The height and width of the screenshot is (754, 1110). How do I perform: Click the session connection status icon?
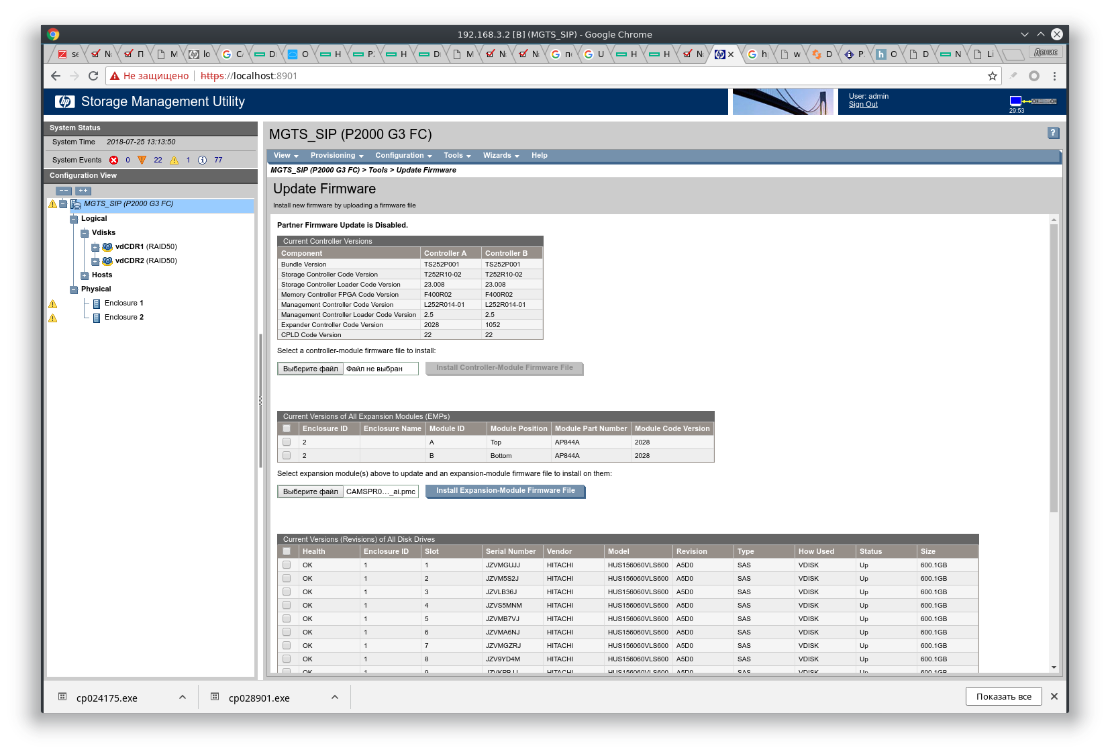1033,101
